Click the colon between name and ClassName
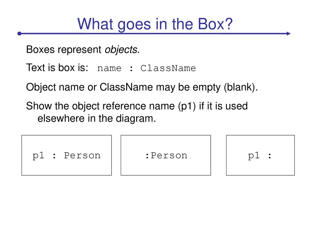310x232 pixels. 131,69
